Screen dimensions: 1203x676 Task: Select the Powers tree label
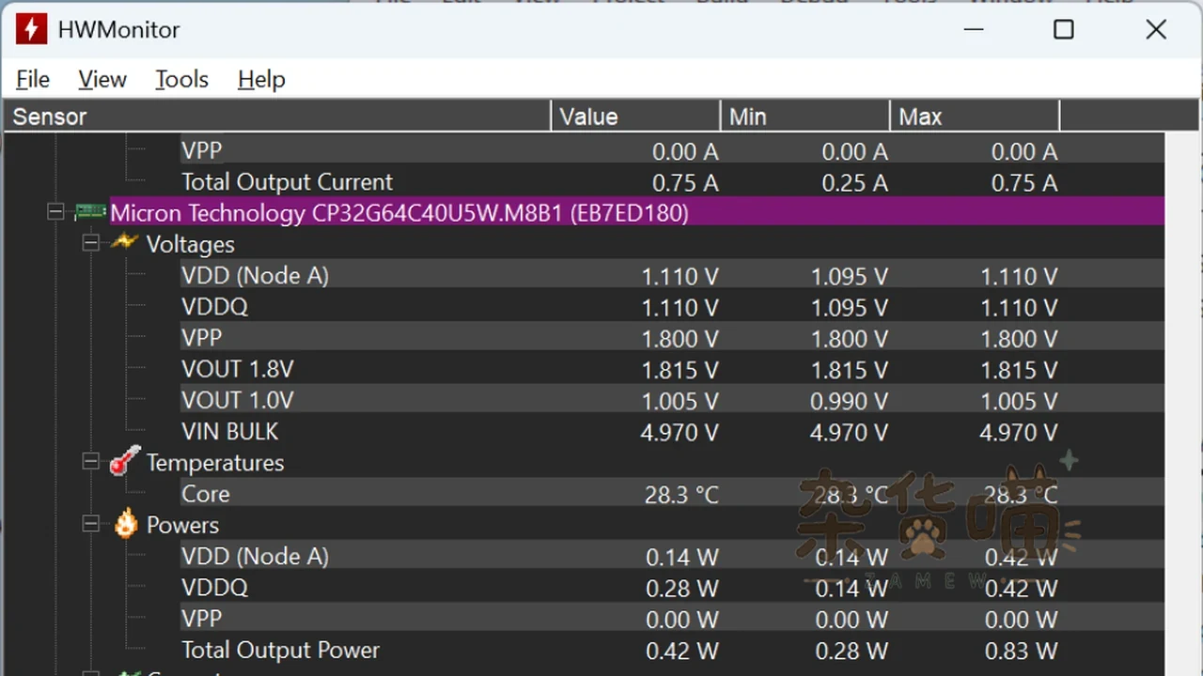pyautogui.click(x=182, y=525)
